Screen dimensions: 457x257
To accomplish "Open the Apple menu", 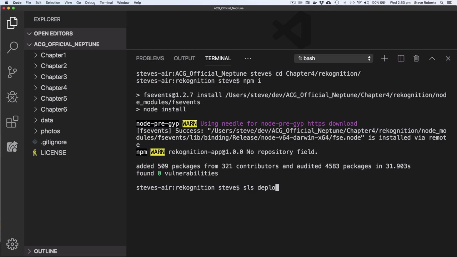I will pos(6,2).
